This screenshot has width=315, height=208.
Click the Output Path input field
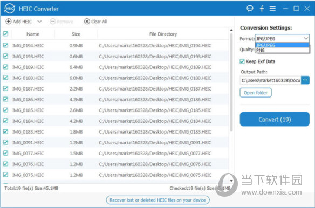(270, 80)
